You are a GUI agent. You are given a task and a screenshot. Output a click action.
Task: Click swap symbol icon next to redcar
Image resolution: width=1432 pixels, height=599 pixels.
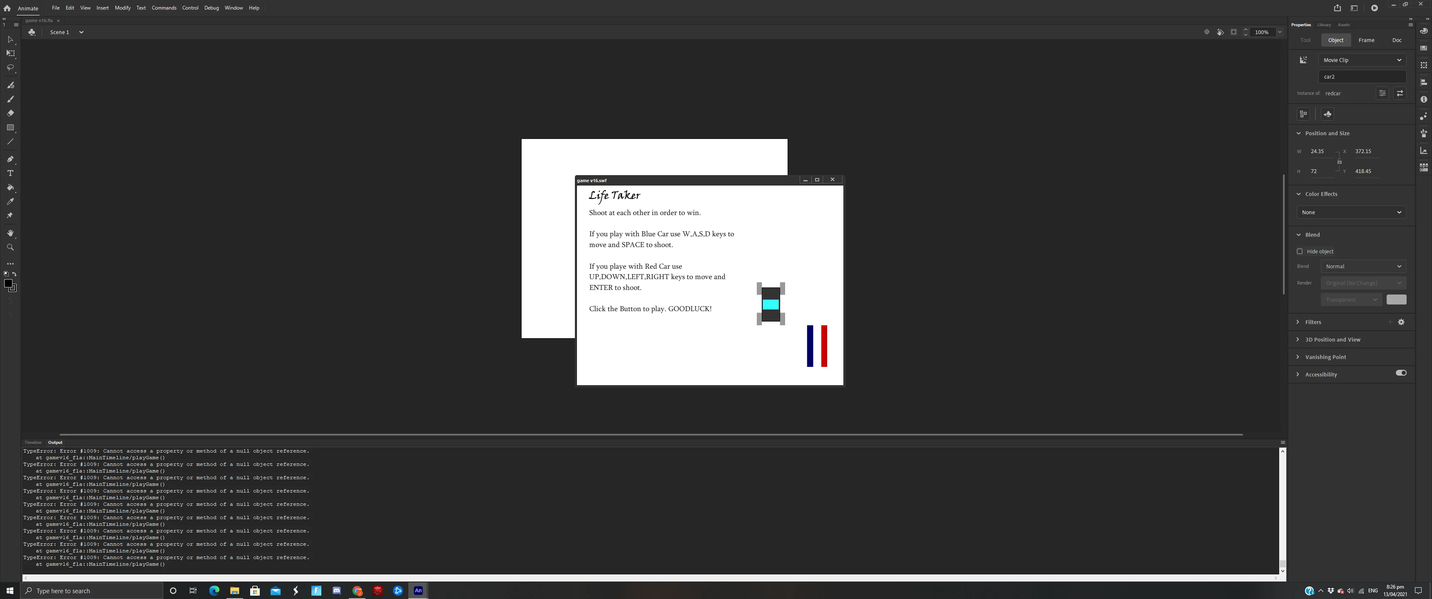(x=1400, y=93)
